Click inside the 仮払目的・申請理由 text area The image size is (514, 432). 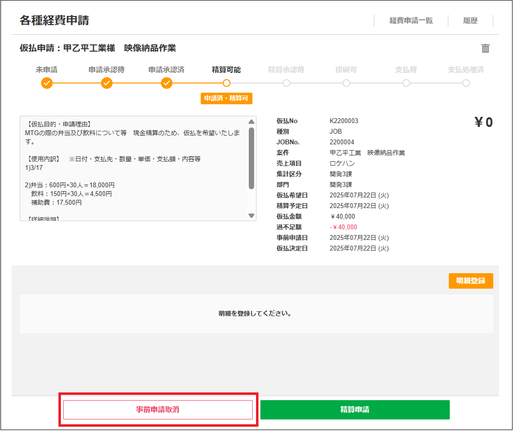point(133,169)
